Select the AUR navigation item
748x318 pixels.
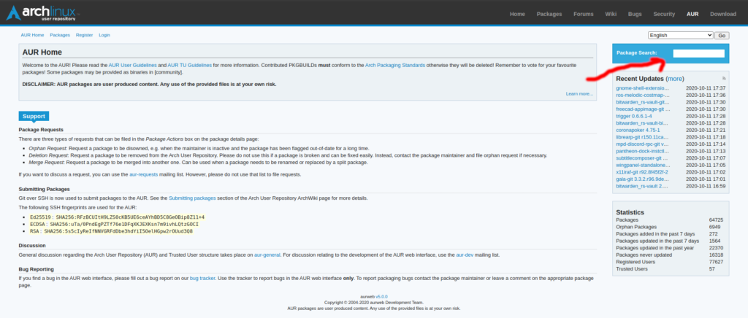pyautogui.click(x=692, y=14)
